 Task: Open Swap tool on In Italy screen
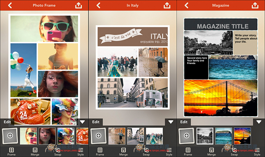146,152
